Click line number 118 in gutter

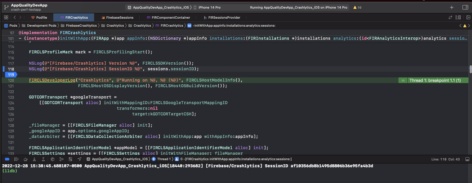click(11, 69)
